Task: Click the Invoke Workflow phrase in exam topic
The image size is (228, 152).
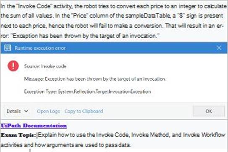Action: tap(204, 135)
